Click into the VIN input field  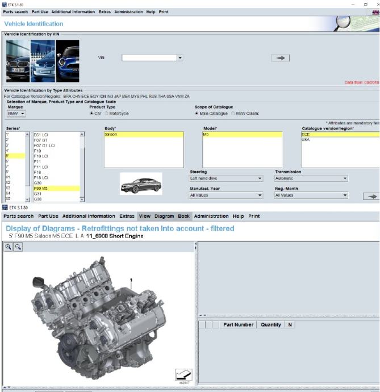[149, 58]
